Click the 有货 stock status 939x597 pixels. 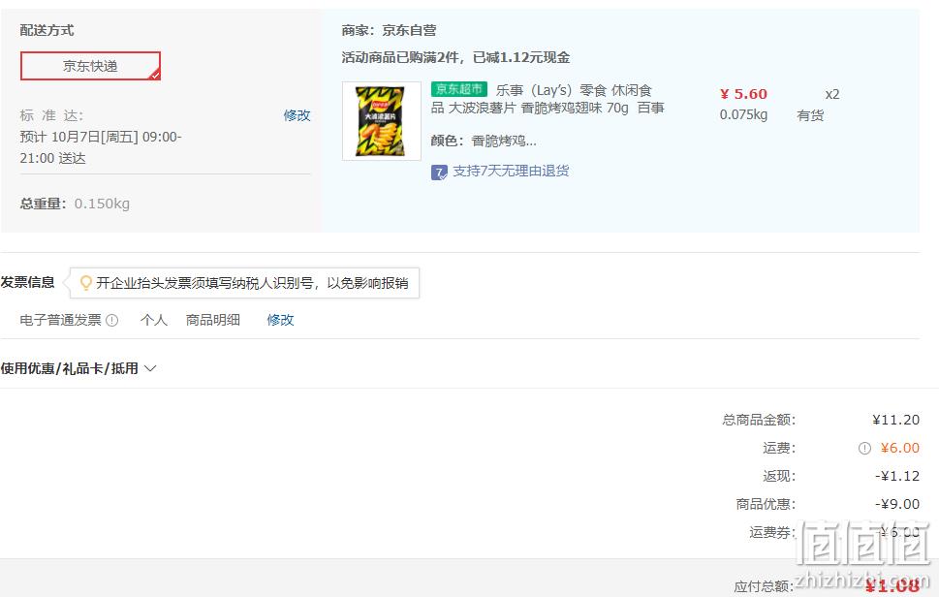(810, 115)
